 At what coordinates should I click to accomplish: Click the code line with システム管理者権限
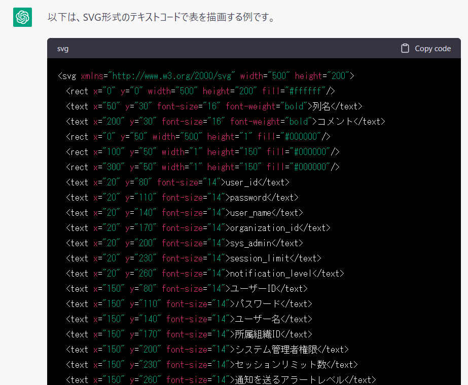207,350
